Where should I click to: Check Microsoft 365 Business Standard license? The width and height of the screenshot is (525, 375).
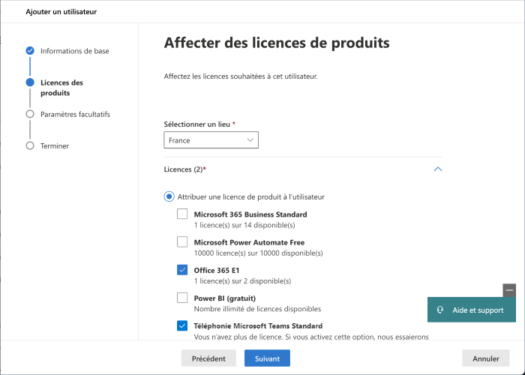point(182,214)
